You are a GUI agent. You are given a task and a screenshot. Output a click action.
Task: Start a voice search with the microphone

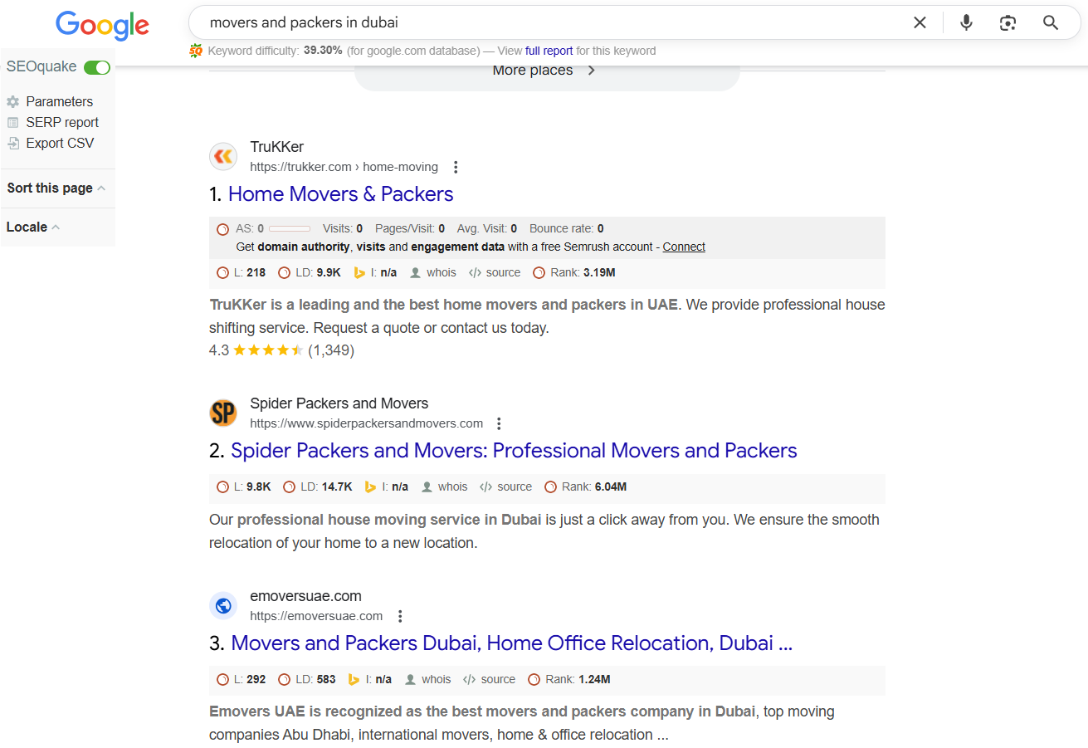(x=966, y=23)
